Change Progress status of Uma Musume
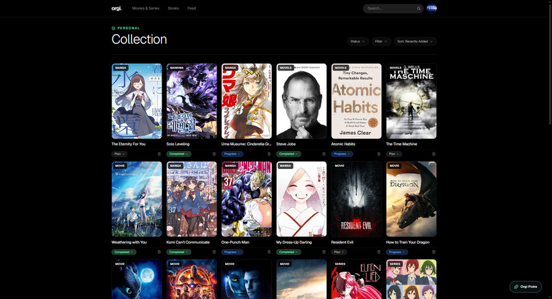This screenshot has height=299, width=552. coord(232,154)
